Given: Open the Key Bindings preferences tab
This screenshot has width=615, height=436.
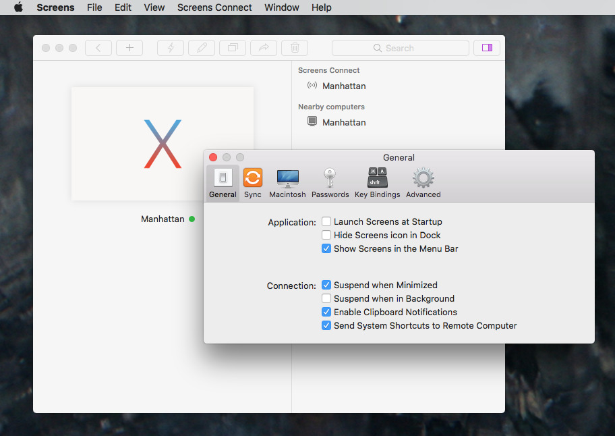Looking at the screenshot, I should [378, 184].
